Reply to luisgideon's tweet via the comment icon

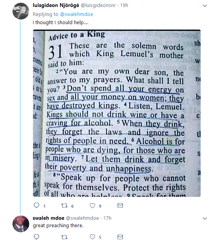coord(37,206)
